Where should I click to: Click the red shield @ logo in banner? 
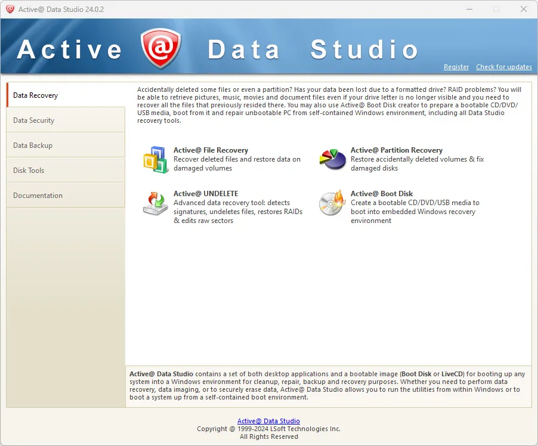(x=160, y=48)
